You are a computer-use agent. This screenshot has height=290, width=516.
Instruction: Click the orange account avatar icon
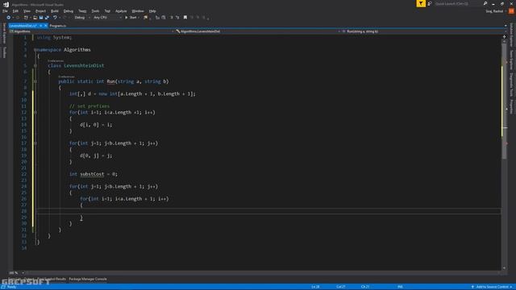[511, 11]
